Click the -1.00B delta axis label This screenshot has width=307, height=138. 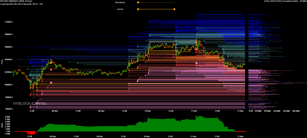[7, 134]
